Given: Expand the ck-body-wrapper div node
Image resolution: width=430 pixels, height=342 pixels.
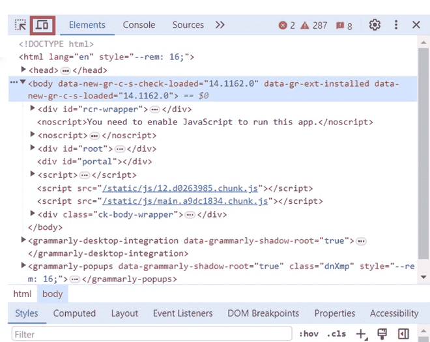Looking at the screenshot, I should coord(33,214).
